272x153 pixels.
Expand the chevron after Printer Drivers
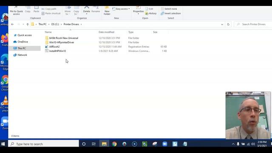pyautogui.click(x=81, y=24)
